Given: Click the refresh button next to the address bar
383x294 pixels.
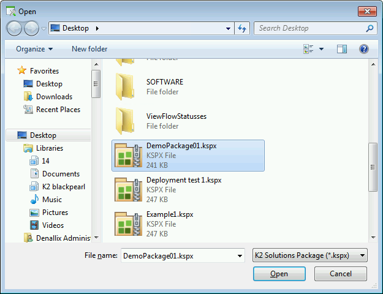Looking at the screenshot, I should (x=242, y=28).
